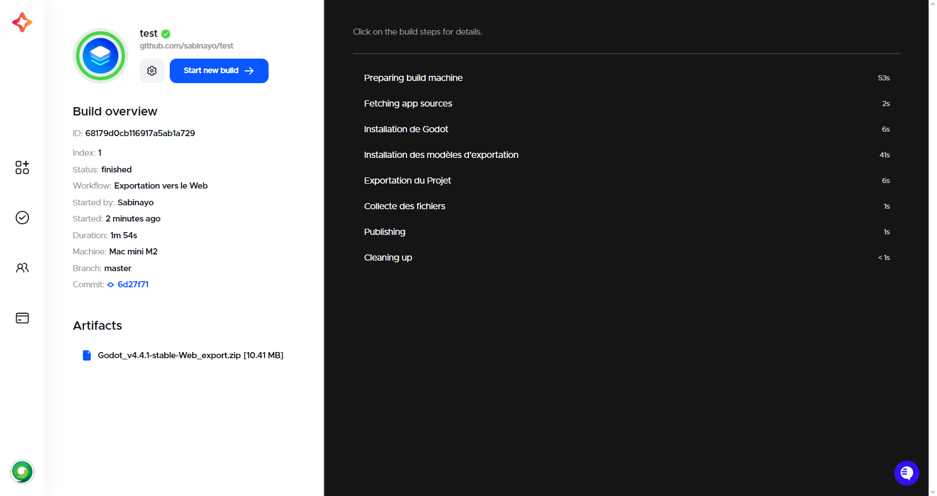This screenshot has height=496, width=937.
Task: Click the Start new build button
Action: 219,71
